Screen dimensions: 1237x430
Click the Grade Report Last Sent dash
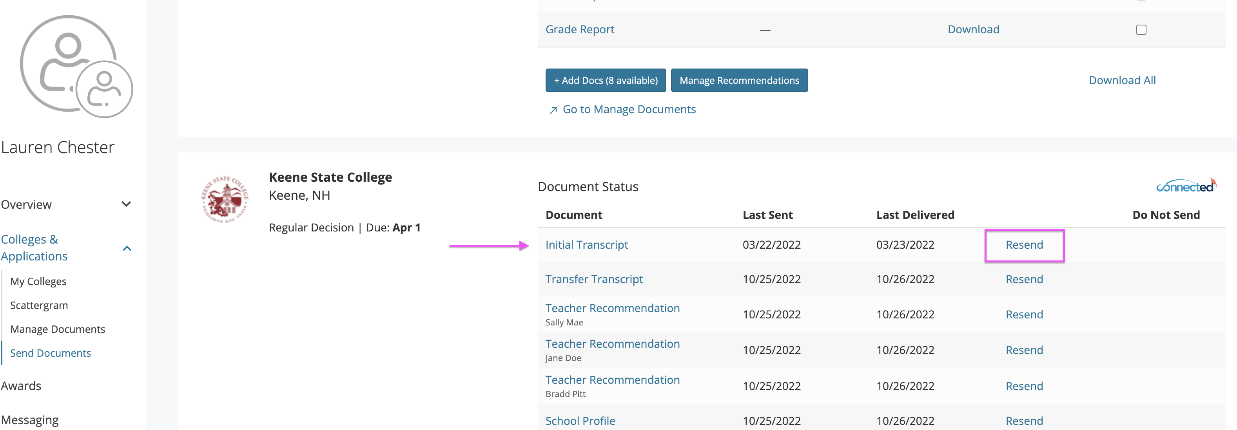pyautogui.click(x=765, y=30)
